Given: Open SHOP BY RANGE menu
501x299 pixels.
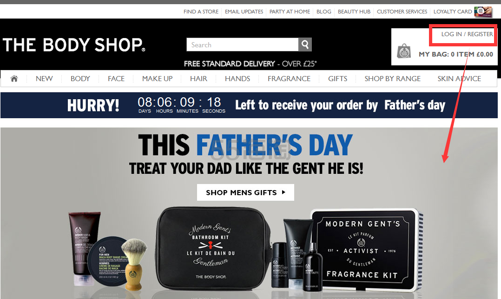Looking at the screenshot, I should 392,79.
